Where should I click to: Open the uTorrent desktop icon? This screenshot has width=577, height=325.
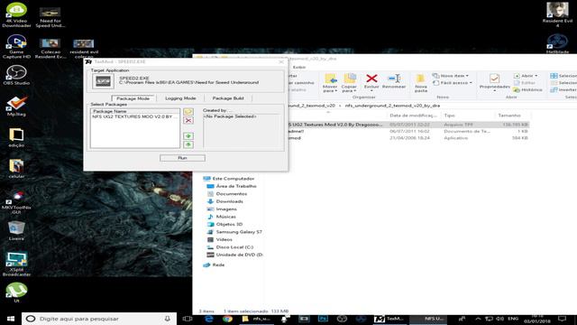pyautogui.click(x=16, y=292)
